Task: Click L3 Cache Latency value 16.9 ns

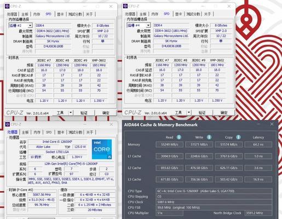Action: [258, 180]
